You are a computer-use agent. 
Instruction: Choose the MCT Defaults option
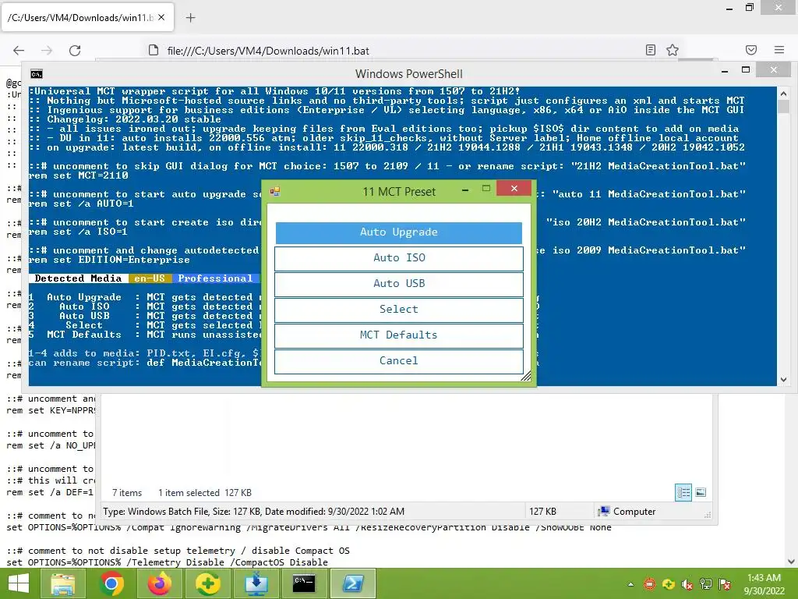[398, 335]
